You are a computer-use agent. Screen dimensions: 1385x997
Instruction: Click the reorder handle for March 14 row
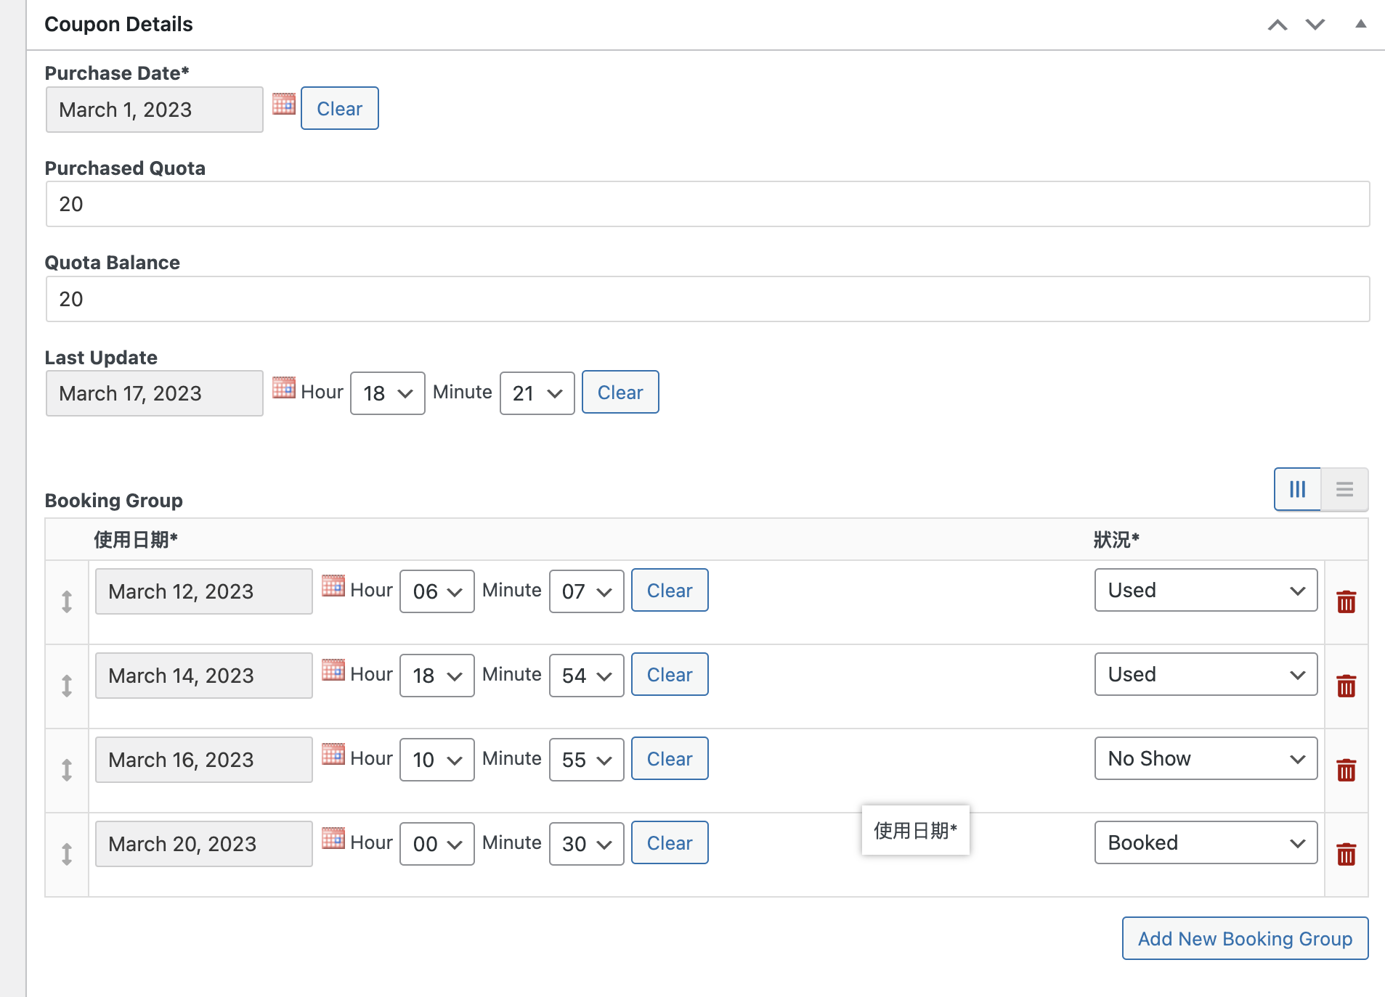[67, 686]
